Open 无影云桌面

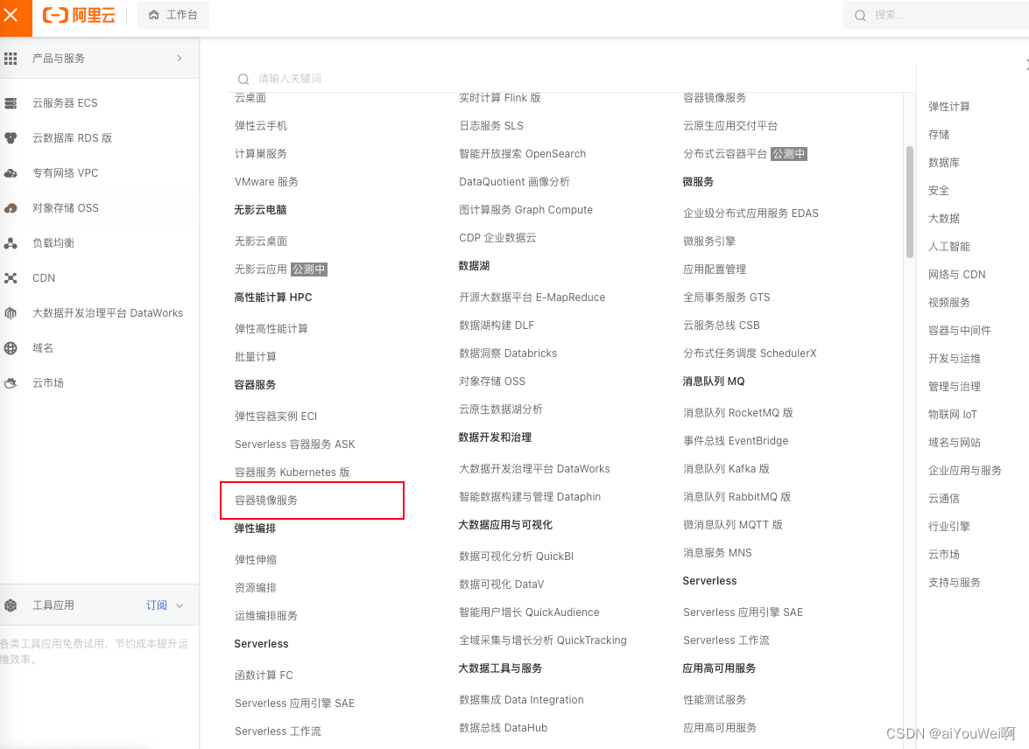[x=261, y=241]
